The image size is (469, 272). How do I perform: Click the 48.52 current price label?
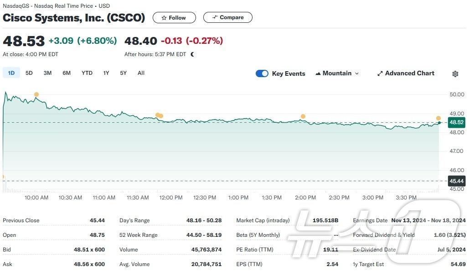(x=456, y=122)
